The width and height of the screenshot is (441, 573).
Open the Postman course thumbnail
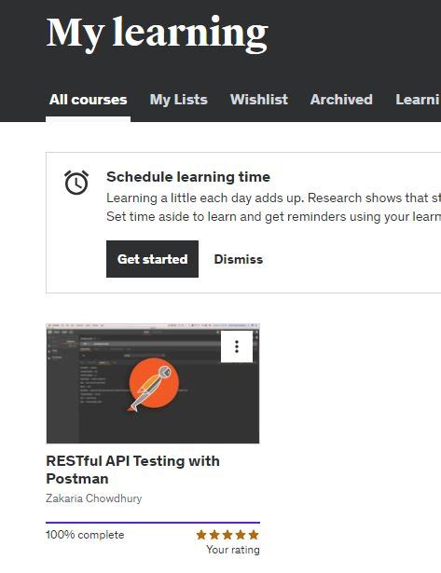point(153,383)
